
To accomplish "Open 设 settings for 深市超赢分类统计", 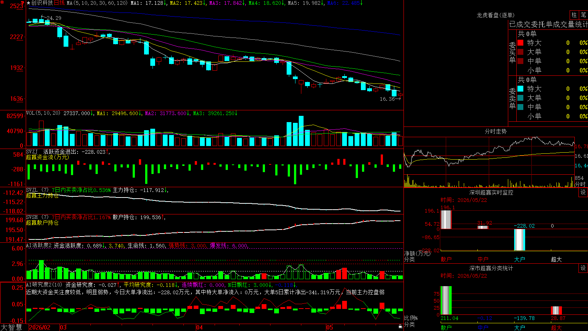I will point(583,268).
